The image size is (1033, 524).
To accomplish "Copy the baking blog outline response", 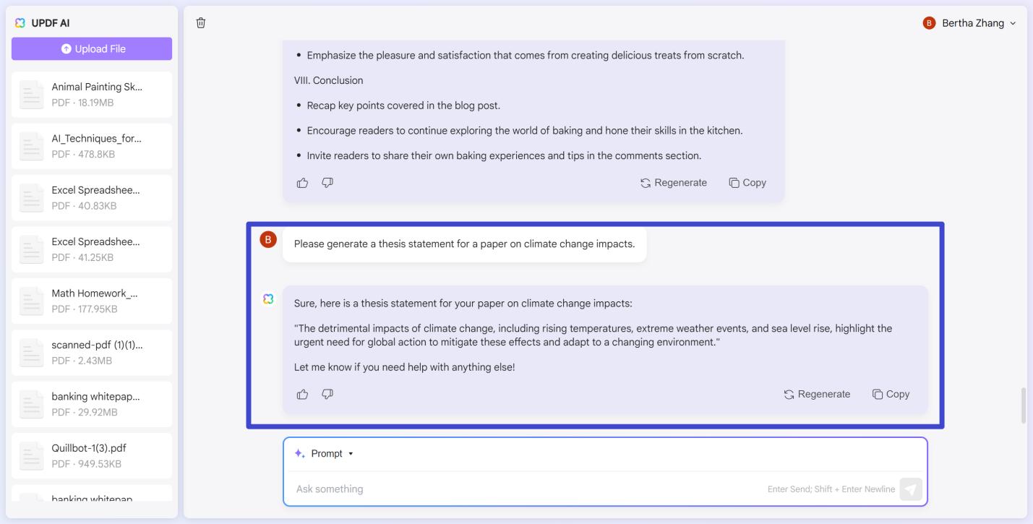I will [747, 183].
